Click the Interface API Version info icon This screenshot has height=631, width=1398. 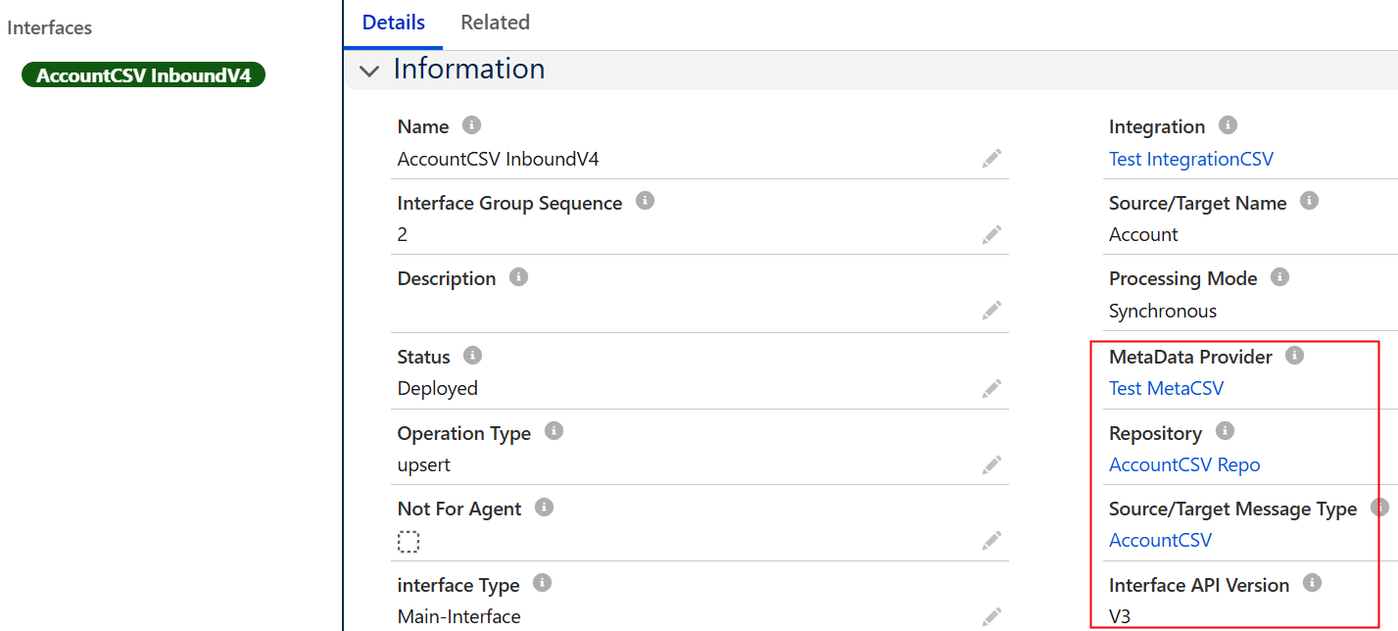(1312, 583)
